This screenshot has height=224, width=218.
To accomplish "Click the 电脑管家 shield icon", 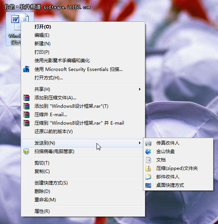I will [26, 152].
